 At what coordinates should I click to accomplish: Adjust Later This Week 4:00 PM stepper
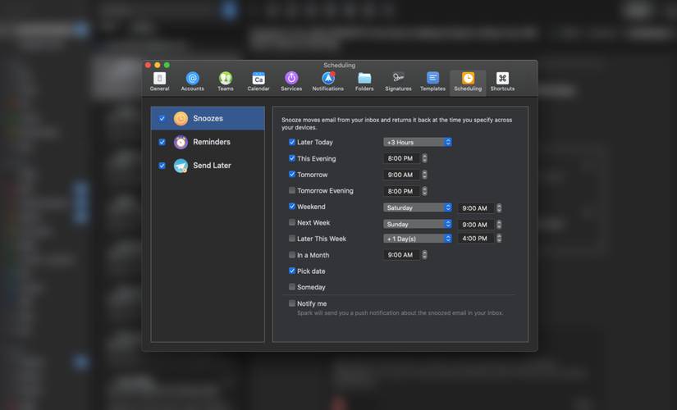[x=499, y=239]
